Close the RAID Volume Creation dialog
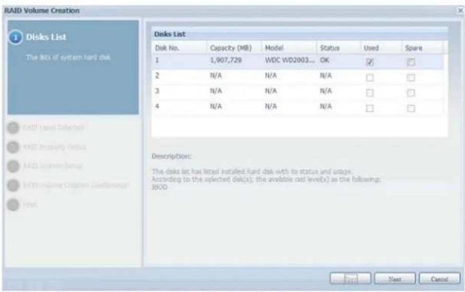 coord(460,10)
